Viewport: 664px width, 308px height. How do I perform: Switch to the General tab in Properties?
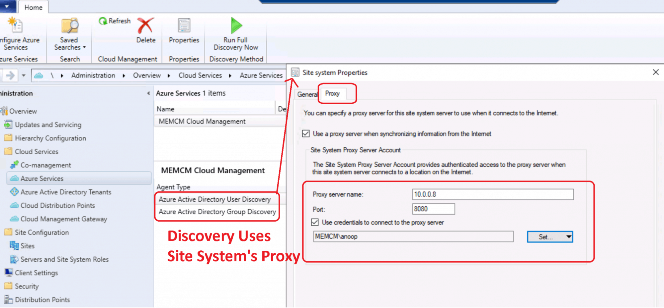point(307,94)
